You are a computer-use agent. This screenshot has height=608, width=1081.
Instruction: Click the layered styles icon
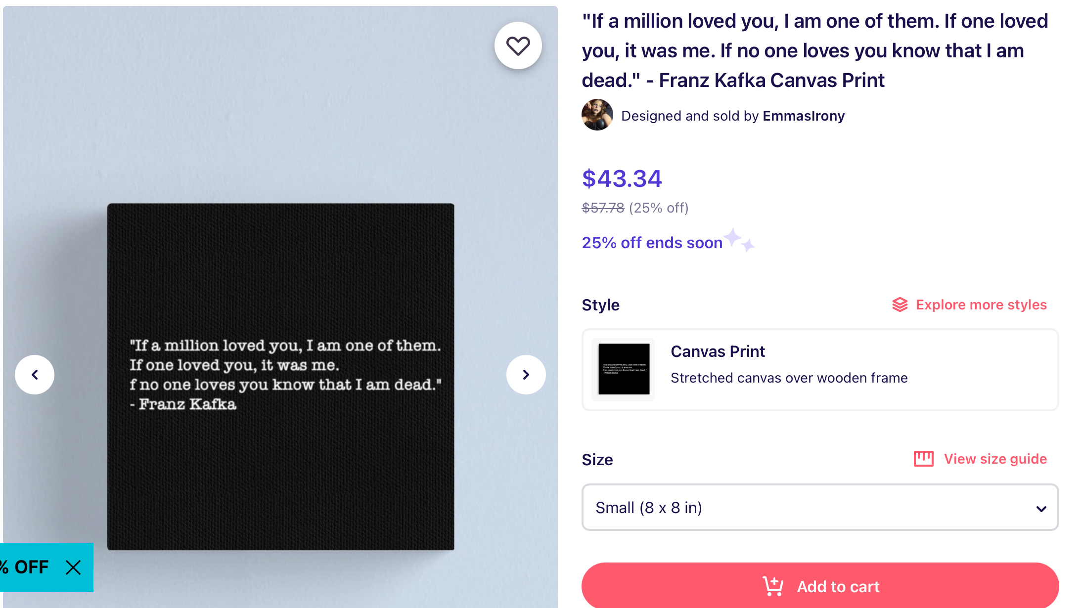click(900, 304)
